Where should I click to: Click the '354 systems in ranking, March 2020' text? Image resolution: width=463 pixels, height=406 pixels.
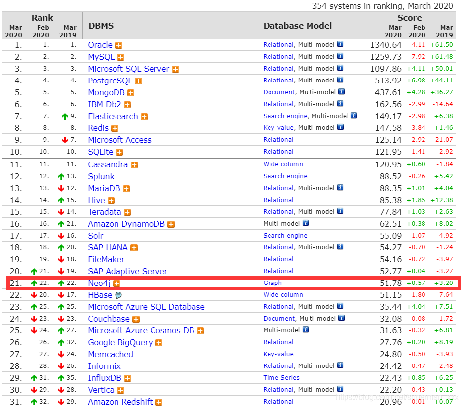coord(383,6)
